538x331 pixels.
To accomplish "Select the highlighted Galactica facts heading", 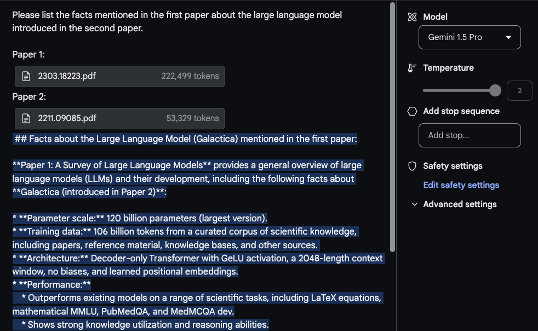I will coord(185,139).
